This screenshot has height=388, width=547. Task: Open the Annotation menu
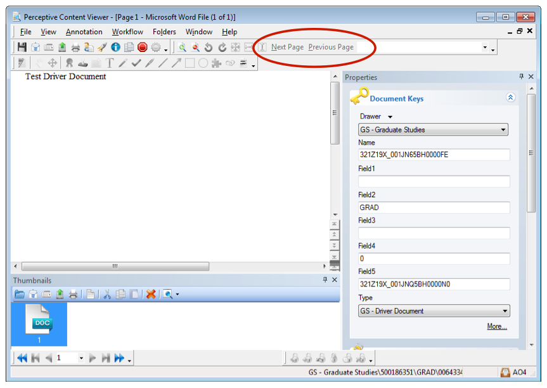[x=84, y=32]
